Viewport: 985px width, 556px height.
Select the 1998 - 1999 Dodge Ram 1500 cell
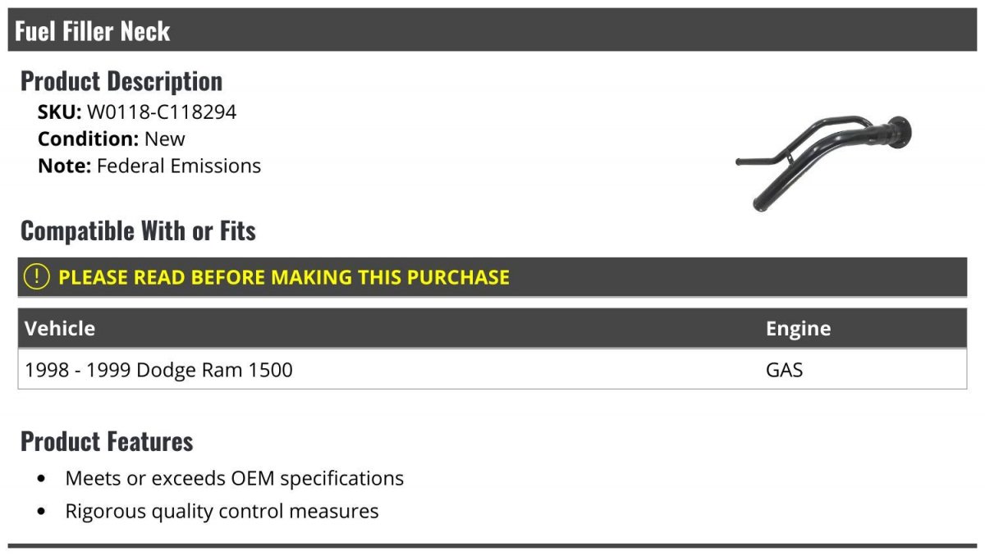click(158, 370)
